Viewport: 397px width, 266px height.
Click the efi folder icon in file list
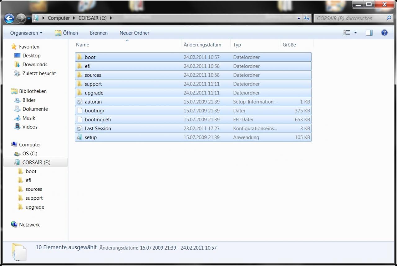pyautogui.click(x=80, y=66)
